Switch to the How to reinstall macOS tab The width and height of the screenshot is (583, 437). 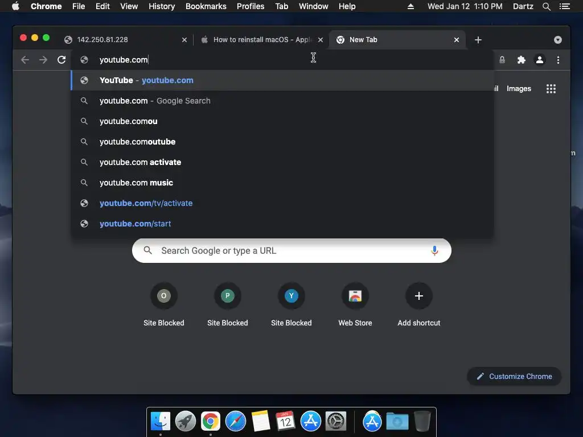tap(261, 40)
